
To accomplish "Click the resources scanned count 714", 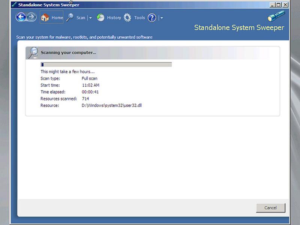I will point(85,99).
